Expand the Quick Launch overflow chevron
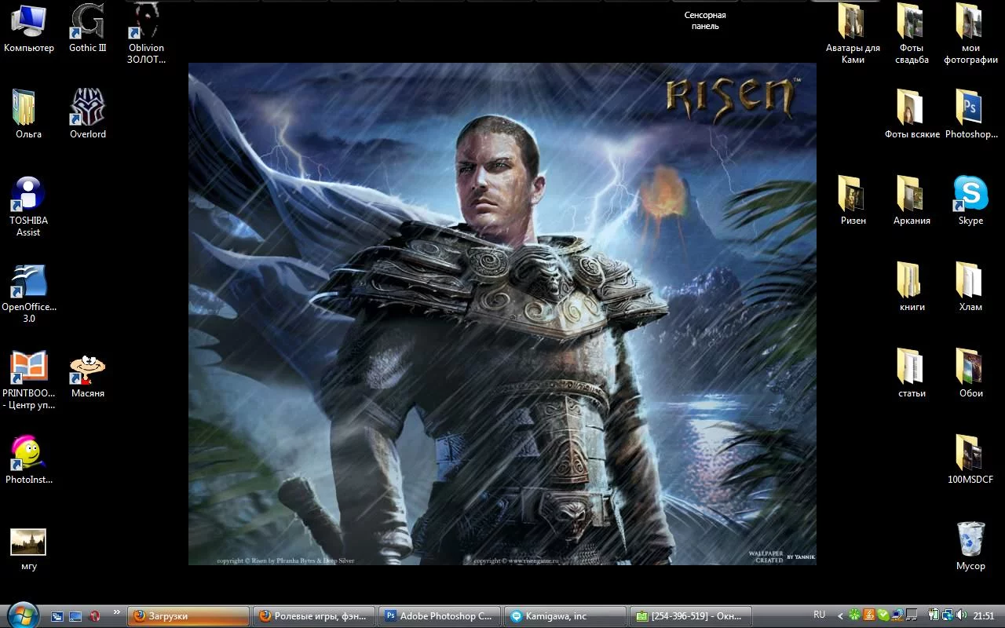This screenshot has height=628, width=1005. [117, 612]
